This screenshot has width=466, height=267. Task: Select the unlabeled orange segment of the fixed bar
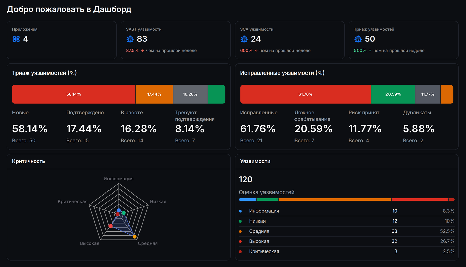pyautogui.click(x=447, y=94)
